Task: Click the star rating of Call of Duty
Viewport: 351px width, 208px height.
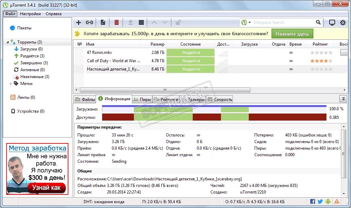Action: (x=321, y=61)
